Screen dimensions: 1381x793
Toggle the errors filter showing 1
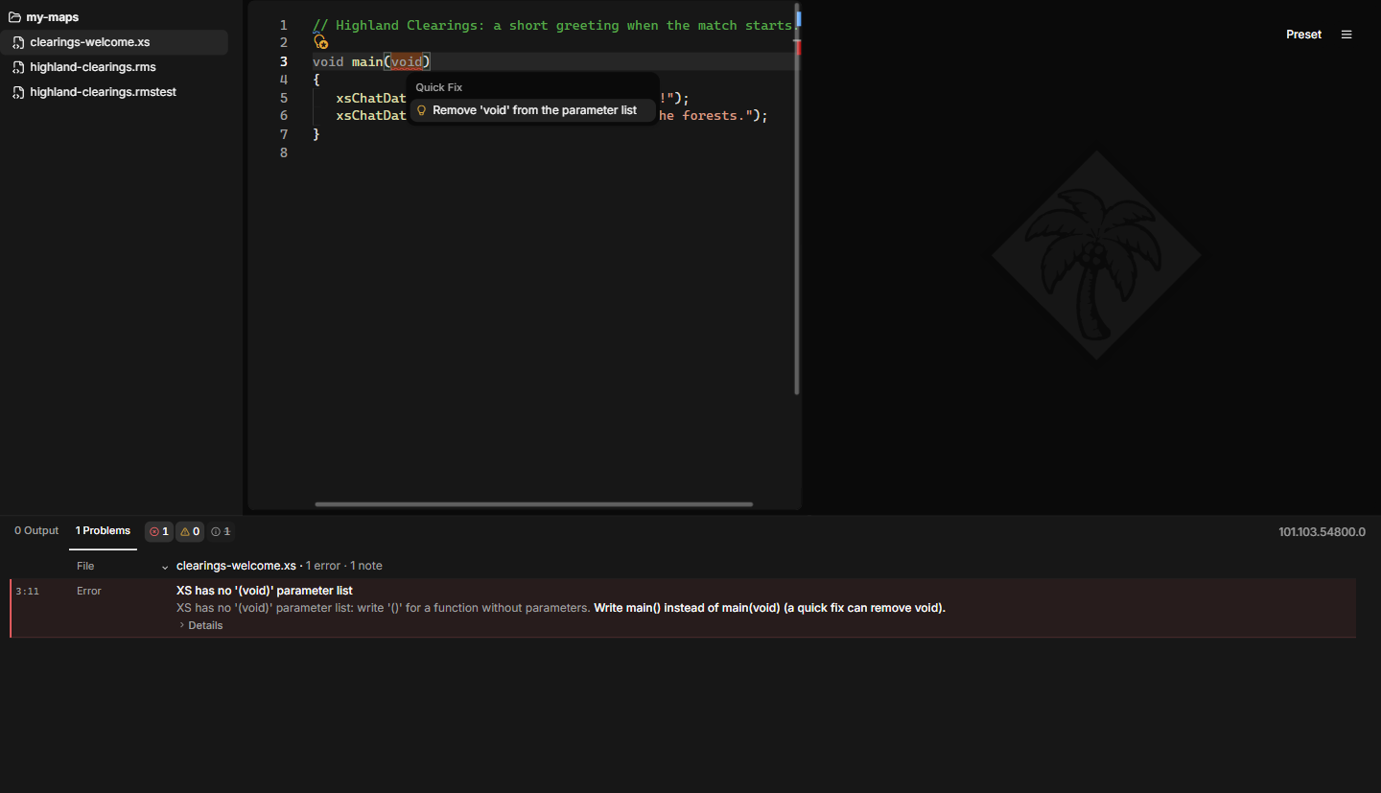tap(159, 531)
